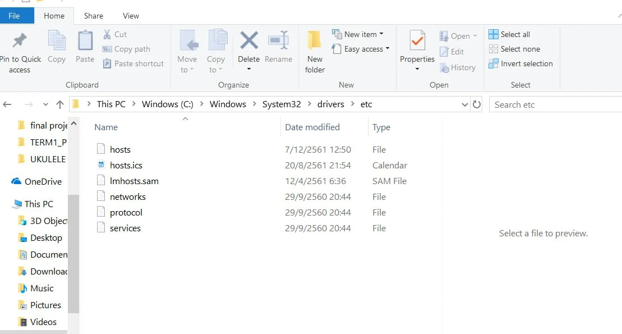Click the sidebar scroll up arrow
Image resolution: width=622 pixels, height=334 pixels.
tap(73, 124)
